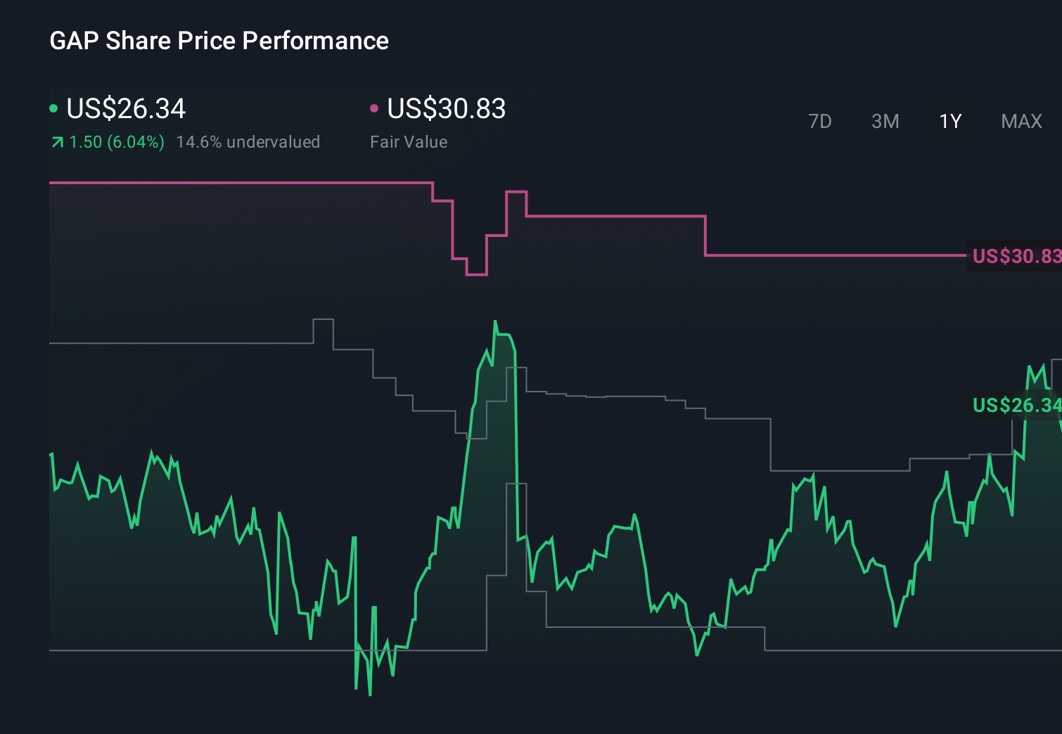Toggle the pink Fair Value legend dot
The height and width of the screenshot is (734, 1062).
pos(373,108)
